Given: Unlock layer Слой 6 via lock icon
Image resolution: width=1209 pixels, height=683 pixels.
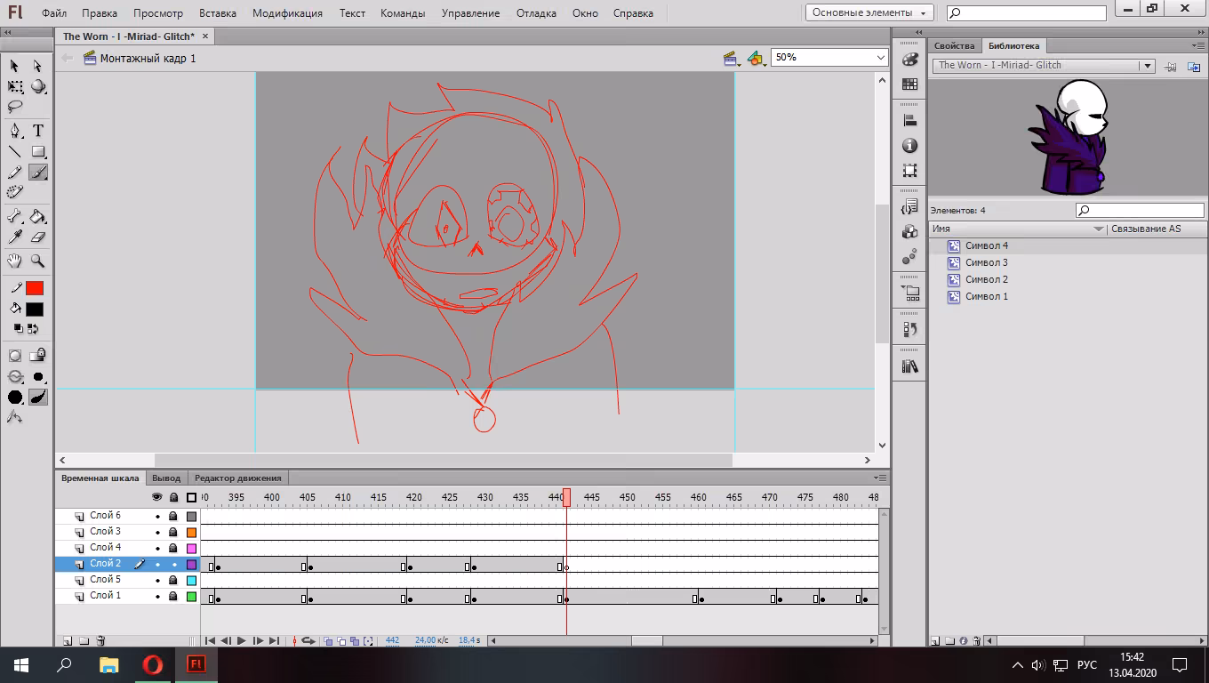Looking at the screenshot, I should (173, 516).
